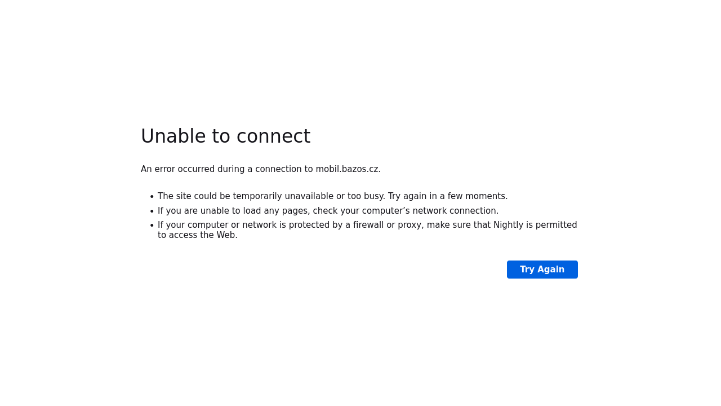
Task: Click the word "connect" in the heading
Action: point(273,136)
